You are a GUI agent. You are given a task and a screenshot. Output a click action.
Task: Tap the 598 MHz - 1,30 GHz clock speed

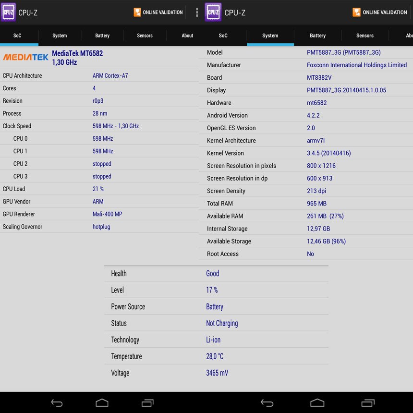[116, 126]
